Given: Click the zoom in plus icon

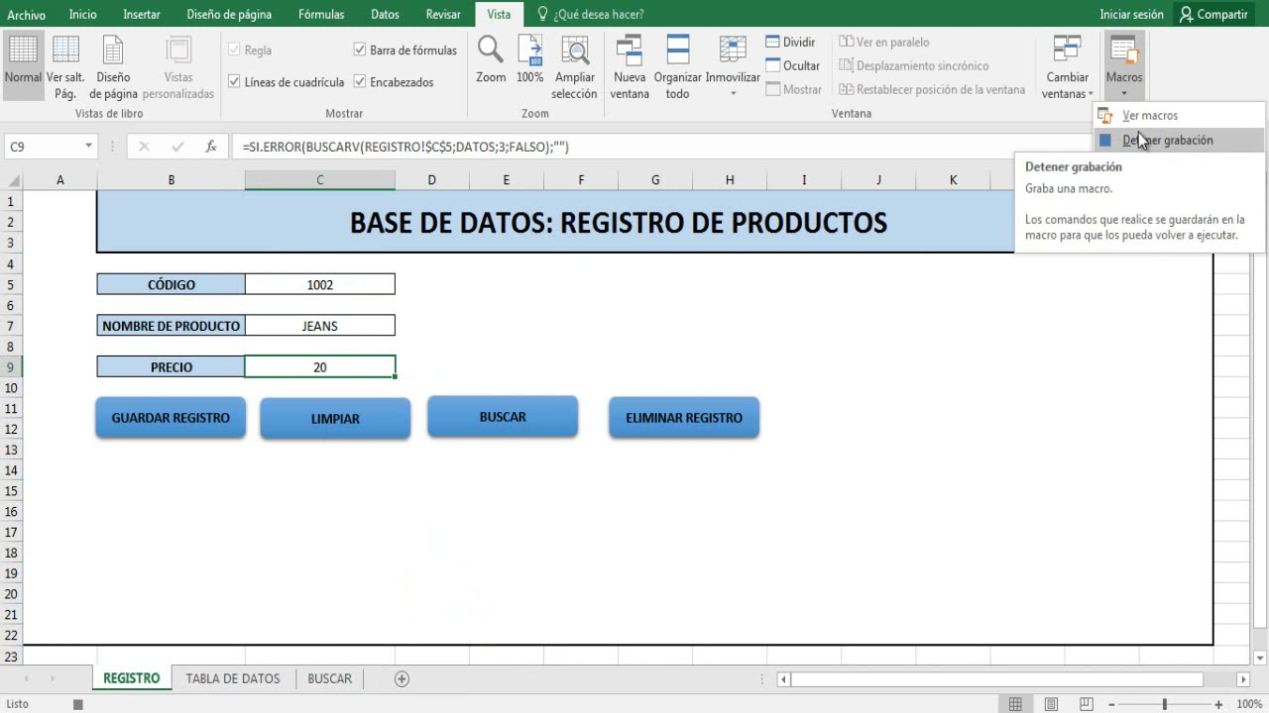Looking at the screenshot, I should (x=1220, y=704).
